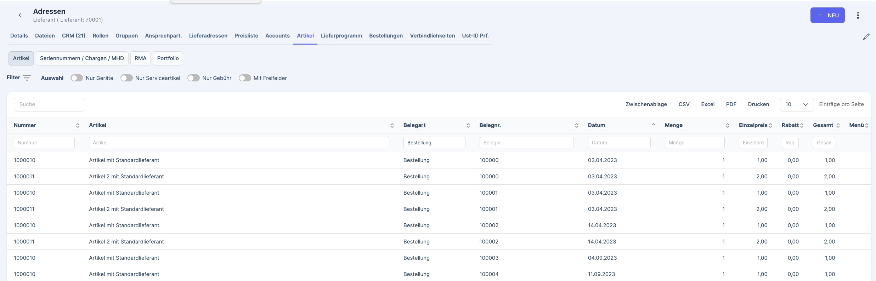Select the Seriennummern / Chargen / MHD button
Screen dimensions: 876x281
coord(82,58)
